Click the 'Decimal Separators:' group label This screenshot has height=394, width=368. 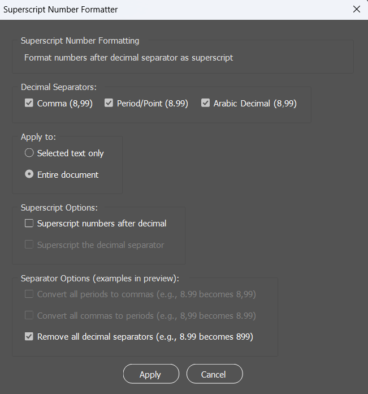coord(59,87)
